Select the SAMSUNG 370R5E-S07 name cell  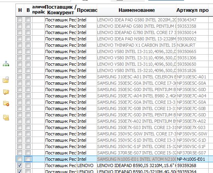(137, 153)
